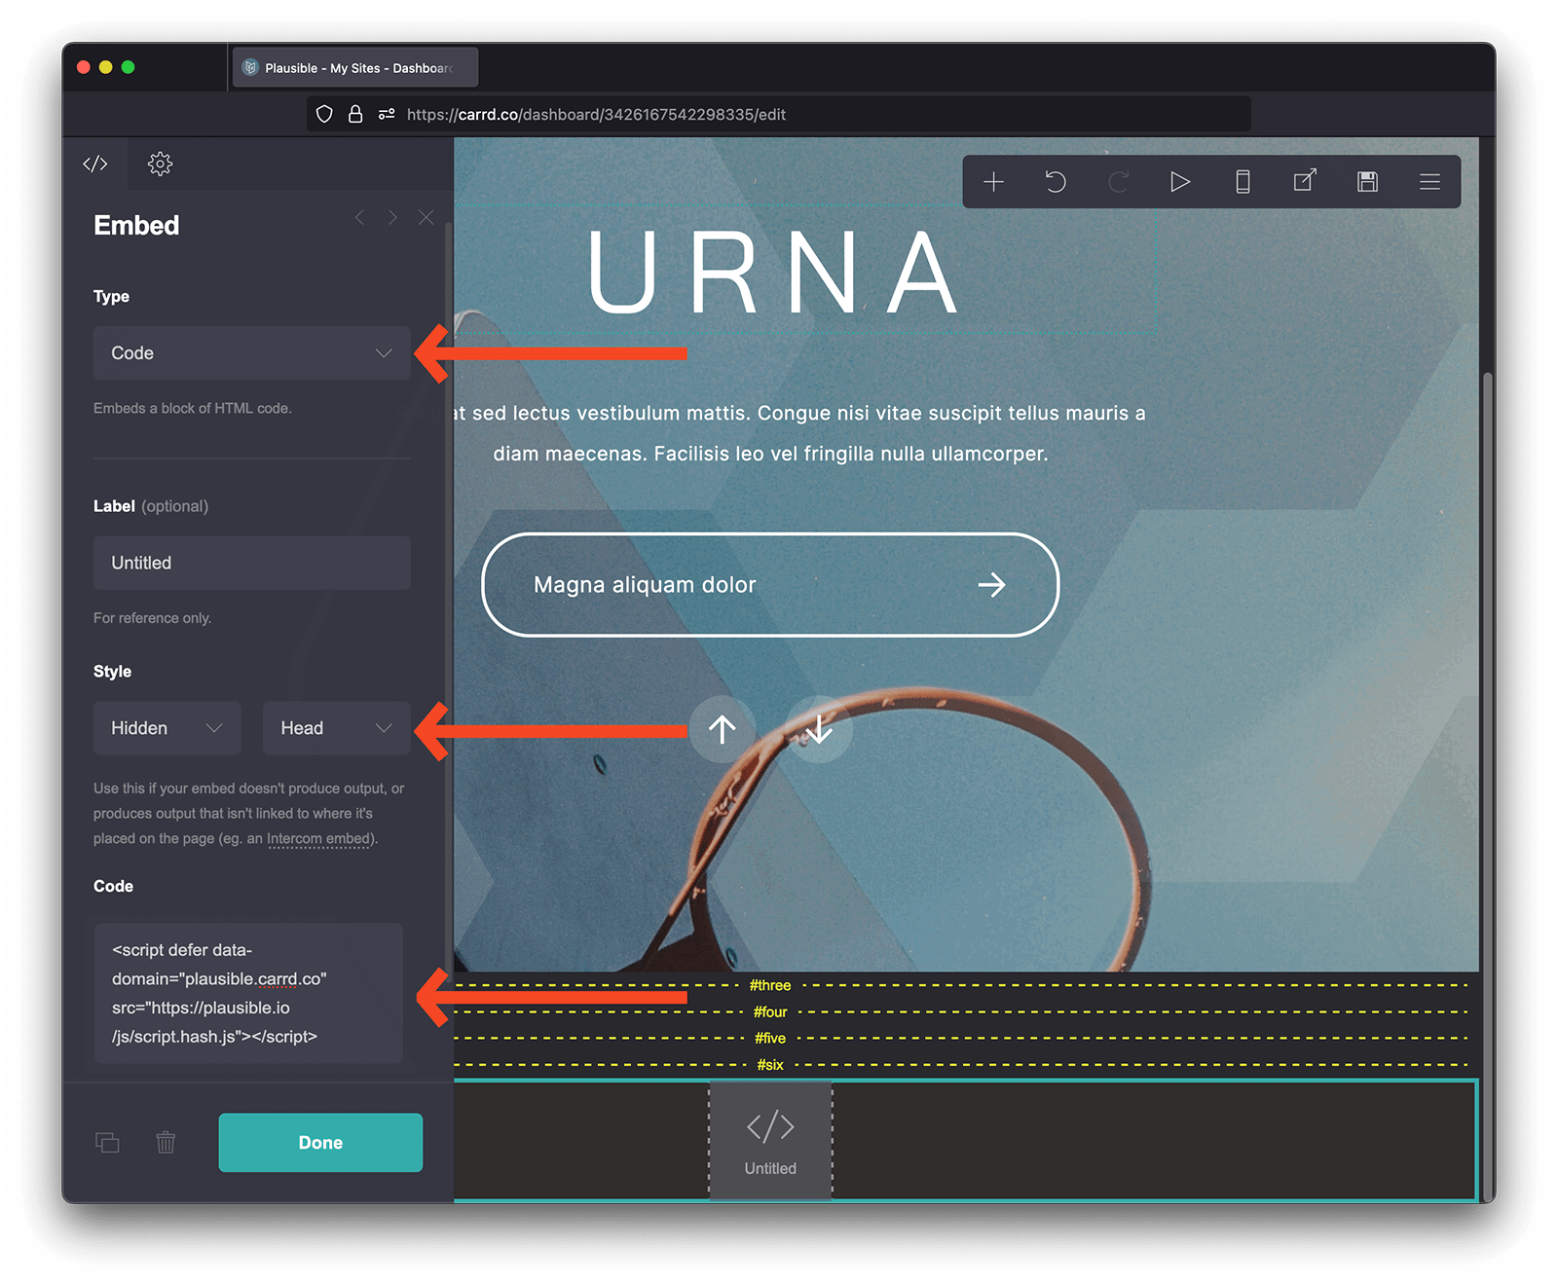Select the #six section break
1558x1285 pixels.
click(x=770, y=1065)
